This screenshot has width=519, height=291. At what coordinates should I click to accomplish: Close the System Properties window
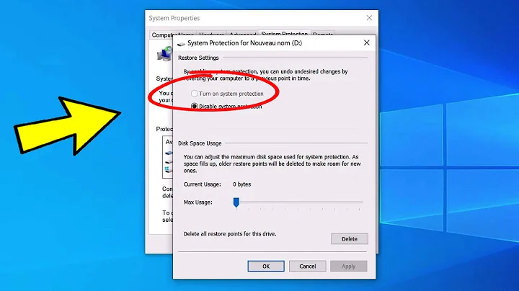369,18
